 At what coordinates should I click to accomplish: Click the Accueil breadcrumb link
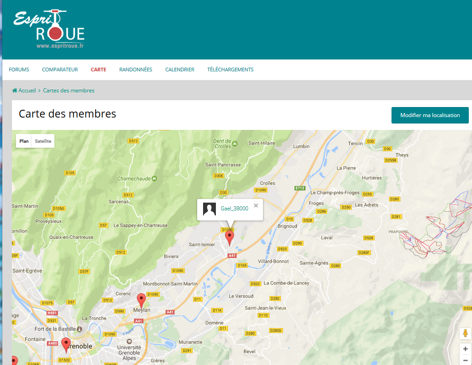pos(27,91)
